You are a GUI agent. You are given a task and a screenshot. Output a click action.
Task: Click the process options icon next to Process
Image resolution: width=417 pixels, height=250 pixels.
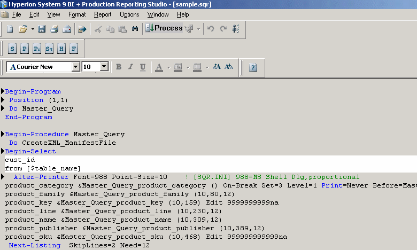[x=189, y=28]
